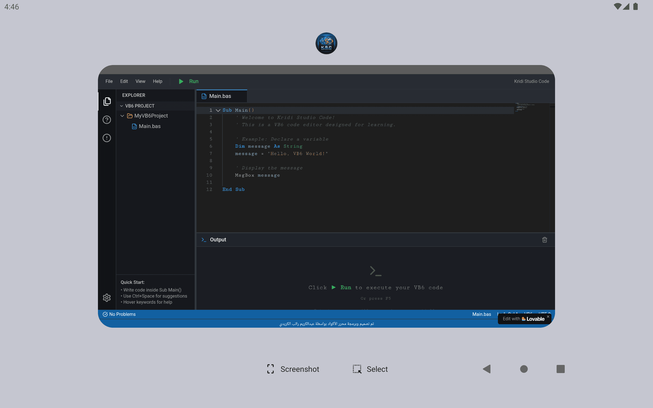Click the green Run play button
This screenshot has height=408, width=653.
181,81
